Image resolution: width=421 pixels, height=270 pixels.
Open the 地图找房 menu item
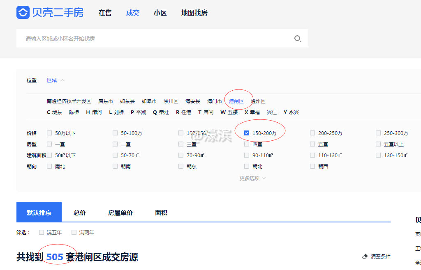(x=195, y=13)
